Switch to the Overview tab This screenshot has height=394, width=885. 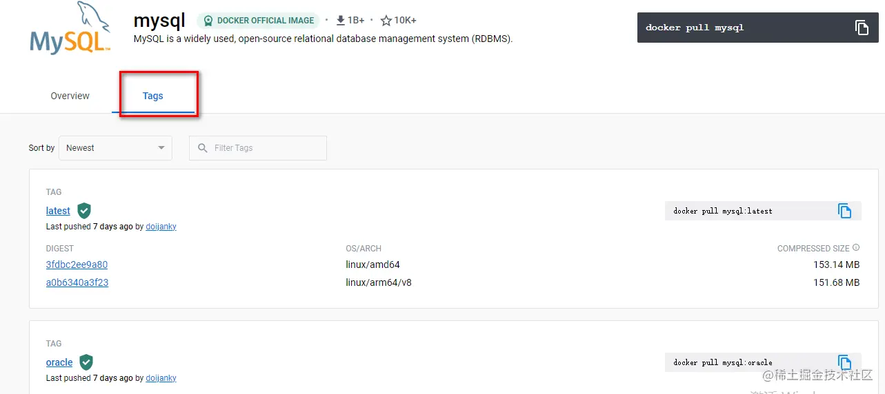point(70,96)
